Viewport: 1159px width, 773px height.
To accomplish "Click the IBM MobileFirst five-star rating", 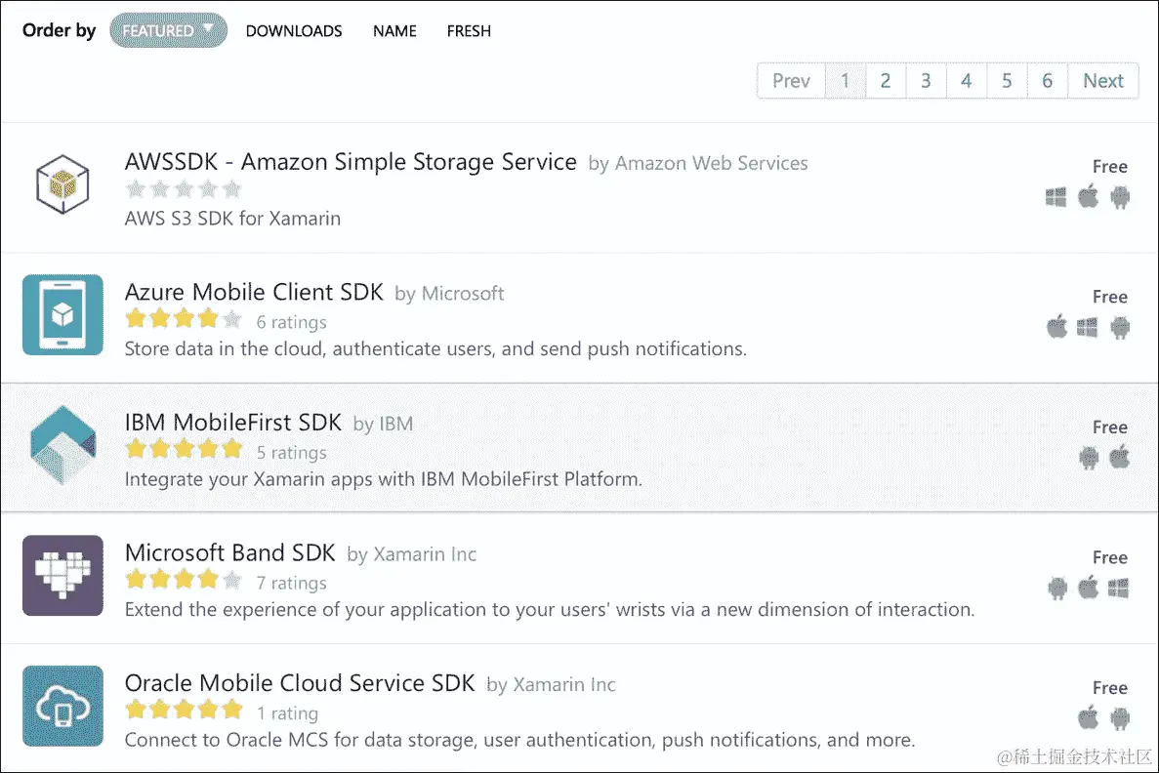I will coord(184,449).
